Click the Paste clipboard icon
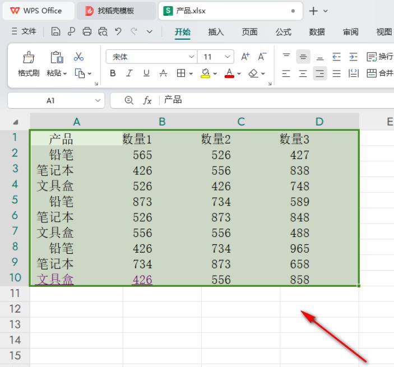The width and height of the screenshot is (394, 367). [x=57, y=57]
